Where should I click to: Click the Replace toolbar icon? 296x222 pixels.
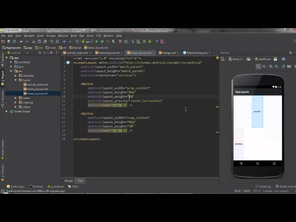[57, 42]
